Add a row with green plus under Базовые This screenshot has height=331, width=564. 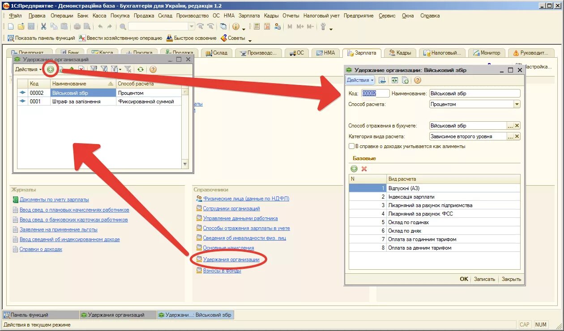(x=354, y=169)
